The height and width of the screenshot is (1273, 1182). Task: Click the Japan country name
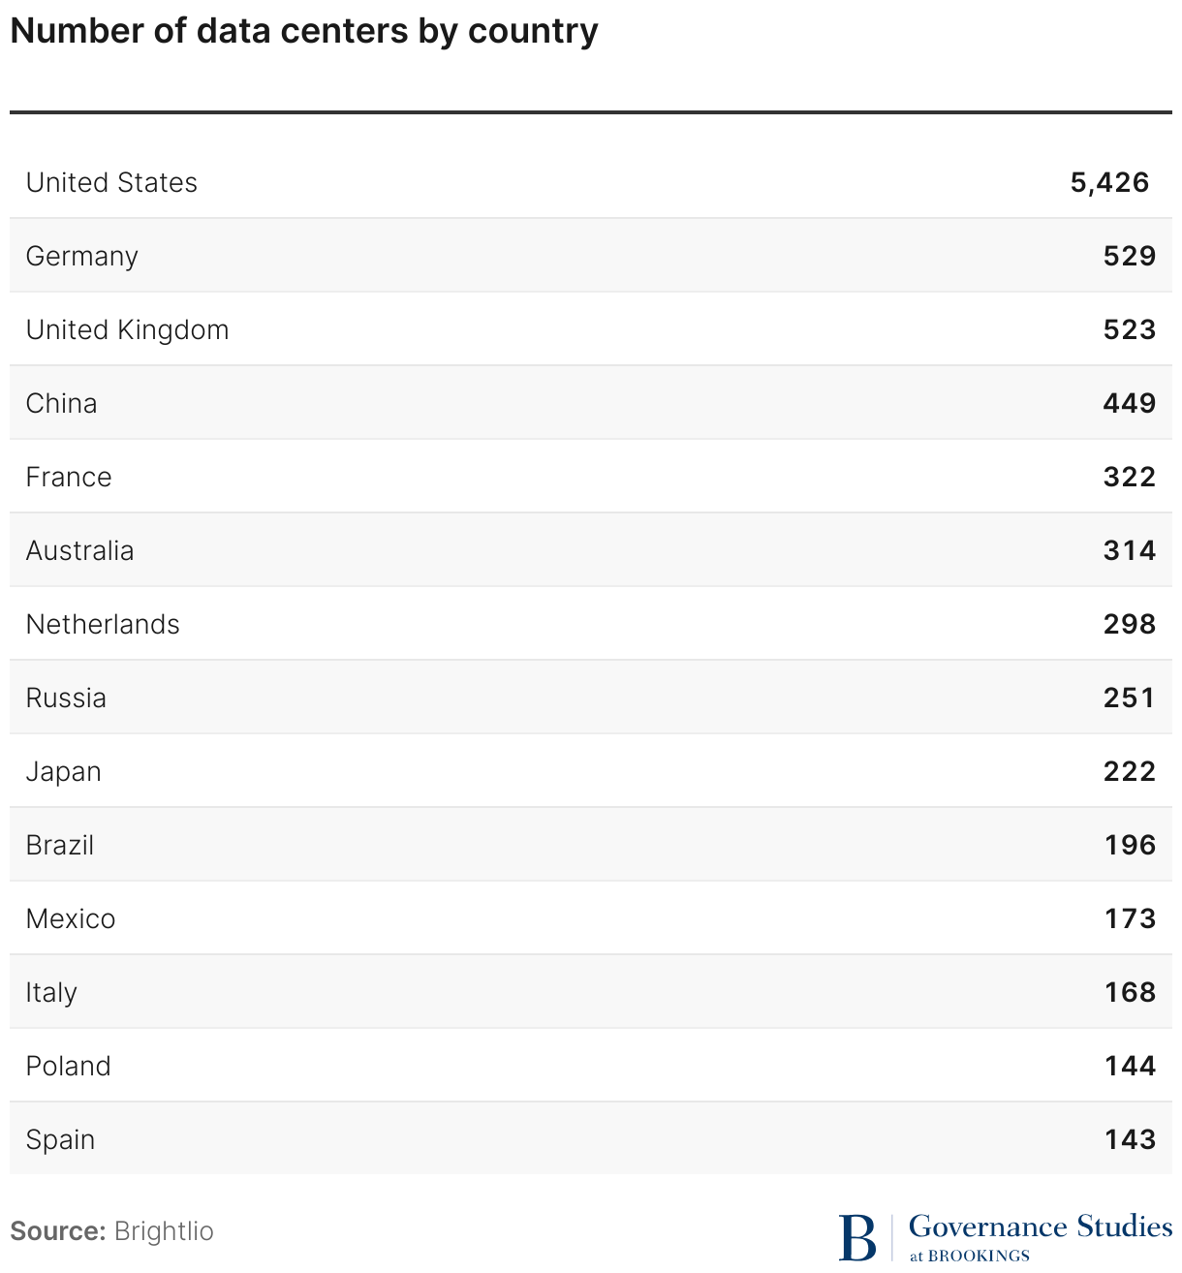[x=64, y=771]
